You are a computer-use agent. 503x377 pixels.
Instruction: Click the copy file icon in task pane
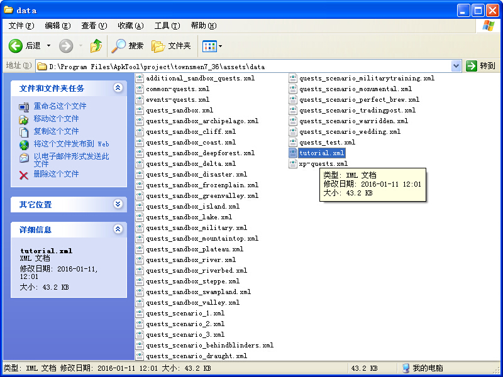(24, 132)
